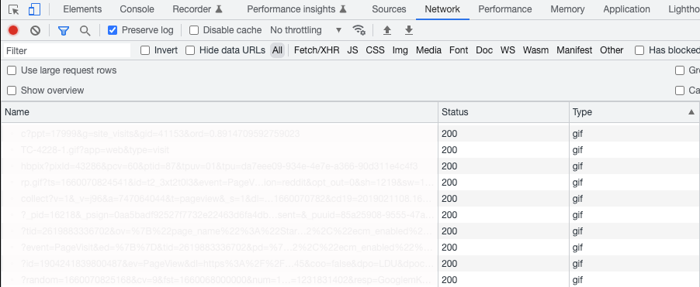
Task: Open network conditions wifi icon
Action: [359, 30]
